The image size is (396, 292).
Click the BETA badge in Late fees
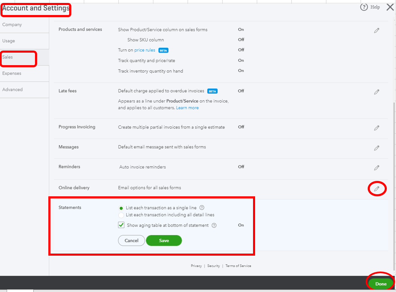click(x=213, y=91)
